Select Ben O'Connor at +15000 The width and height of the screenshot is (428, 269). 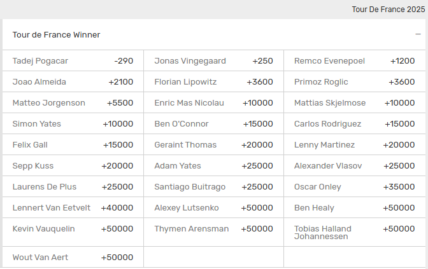213,124
